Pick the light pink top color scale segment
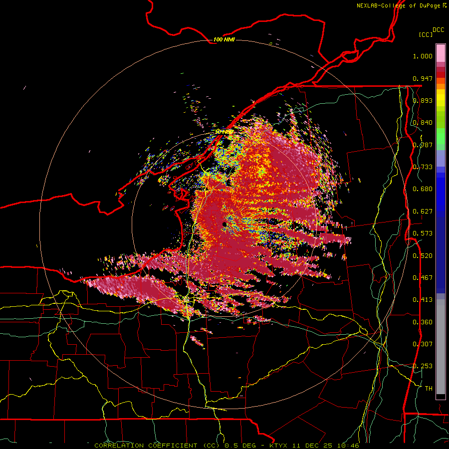The image size is (449, 449). point(441,53)
